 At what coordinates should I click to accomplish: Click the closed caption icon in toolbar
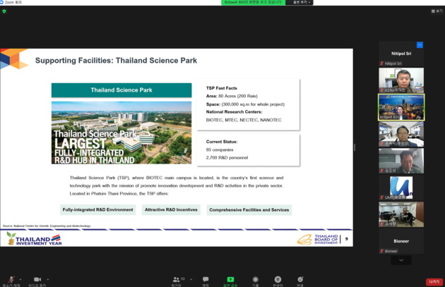pos(278,280)
